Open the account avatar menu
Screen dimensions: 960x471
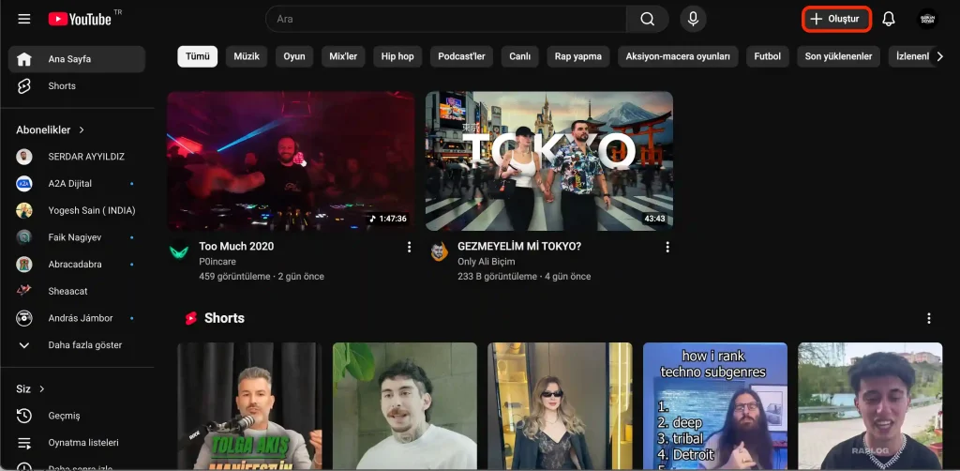(927, 19)
